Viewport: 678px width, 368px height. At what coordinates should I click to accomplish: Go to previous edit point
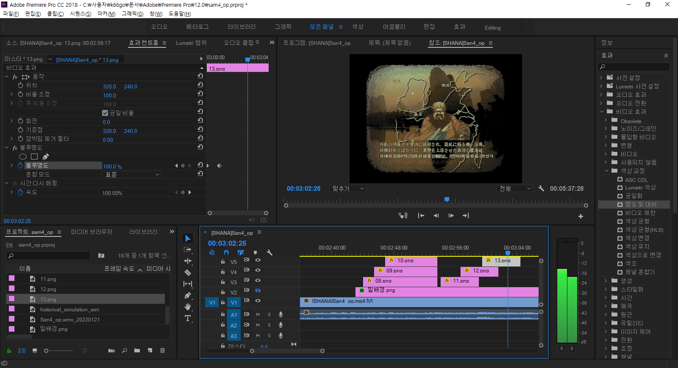(421, 216)
